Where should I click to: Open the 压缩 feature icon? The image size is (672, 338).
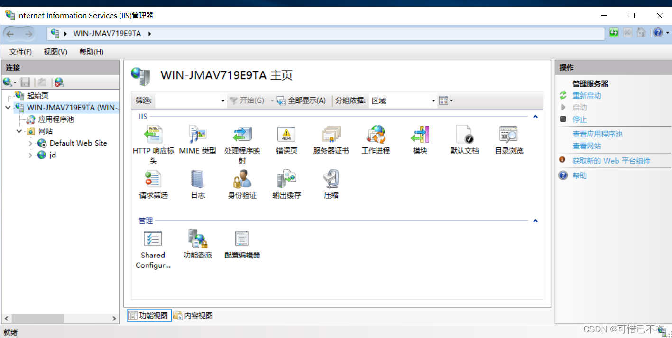click(331, 180)
